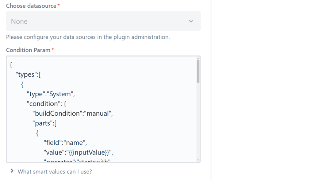Place cursor on the "condition": { line
This screenshot has height=181, width=318.
46,104
